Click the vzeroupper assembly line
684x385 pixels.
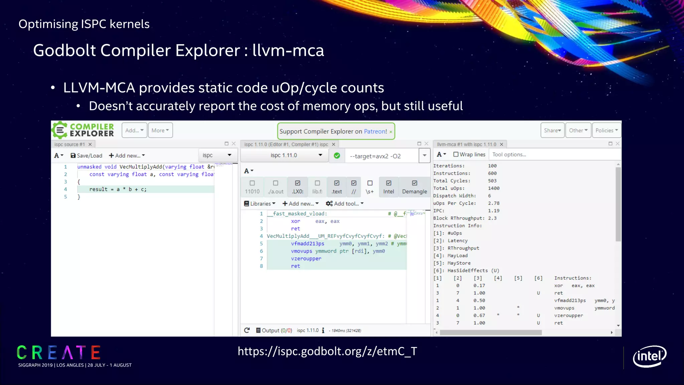[337, 258]
